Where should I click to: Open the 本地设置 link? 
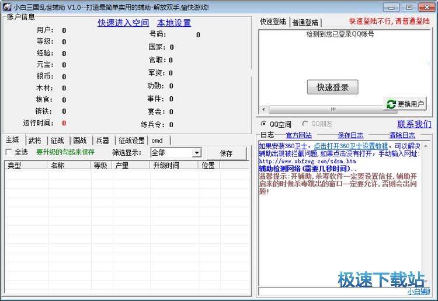pos(174,23)
